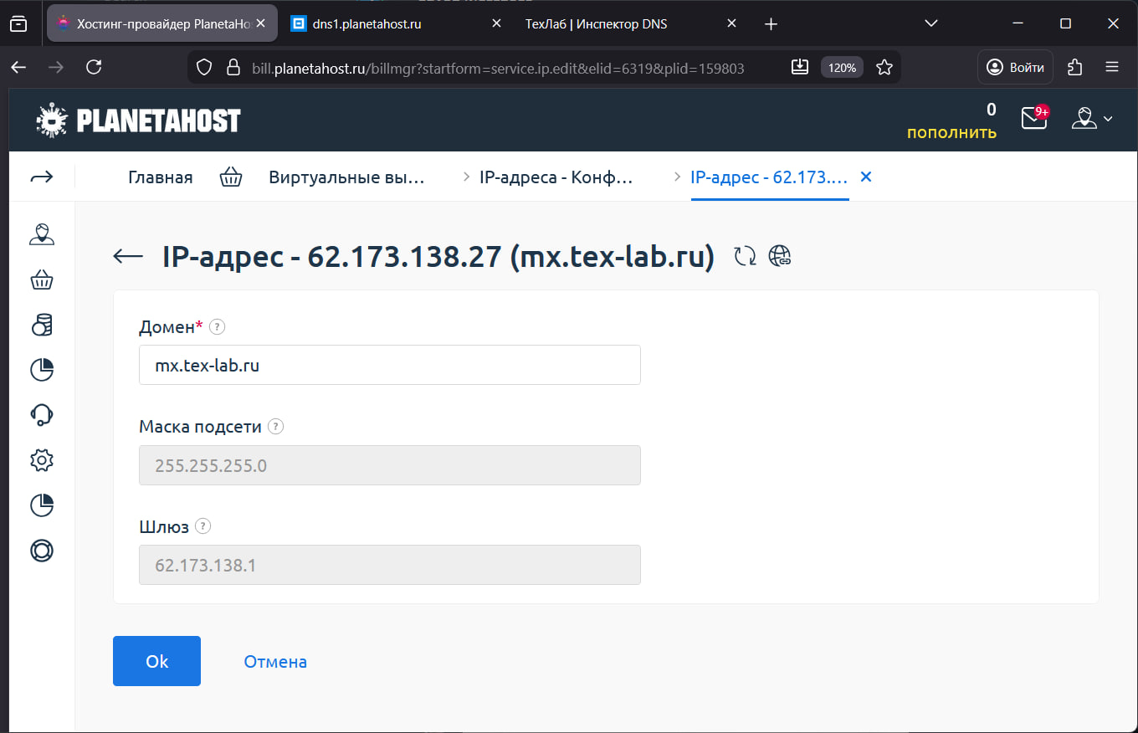Click the Отмена link
1138x733 pixels.
point(275,662)
